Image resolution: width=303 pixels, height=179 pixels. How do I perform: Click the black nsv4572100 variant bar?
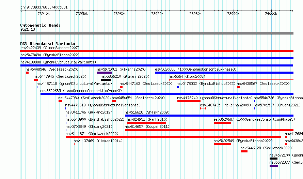(x=273, y=159)
